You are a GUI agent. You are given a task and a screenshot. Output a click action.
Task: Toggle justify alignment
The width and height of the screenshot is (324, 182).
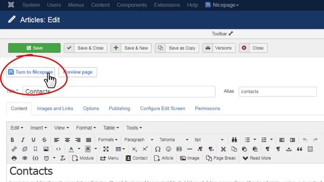click(x=89, y=140)
